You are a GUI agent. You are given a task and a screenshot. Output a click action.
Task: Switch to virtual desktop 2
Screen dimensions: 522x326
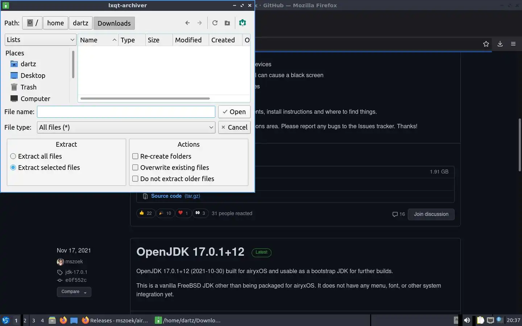[25, 320]
